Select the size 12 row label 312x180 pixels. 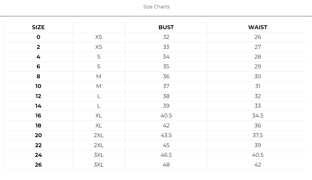38,96
